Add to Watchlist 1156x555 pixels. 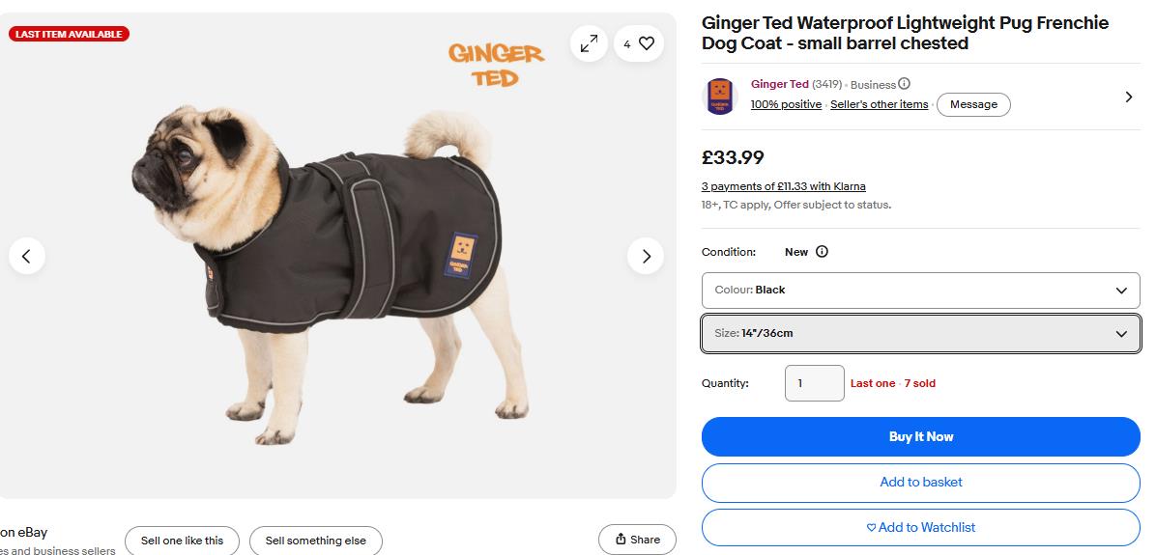coord(921,528)
